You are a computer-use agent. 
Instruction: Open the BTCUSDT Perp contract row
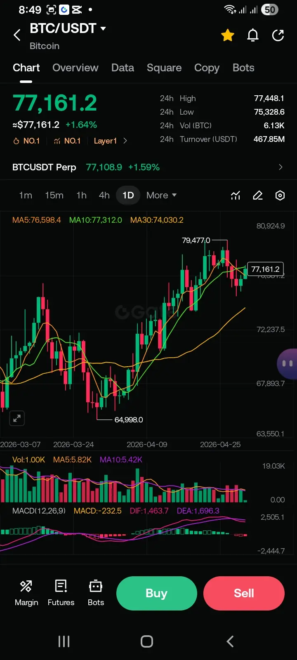point(148,167)
